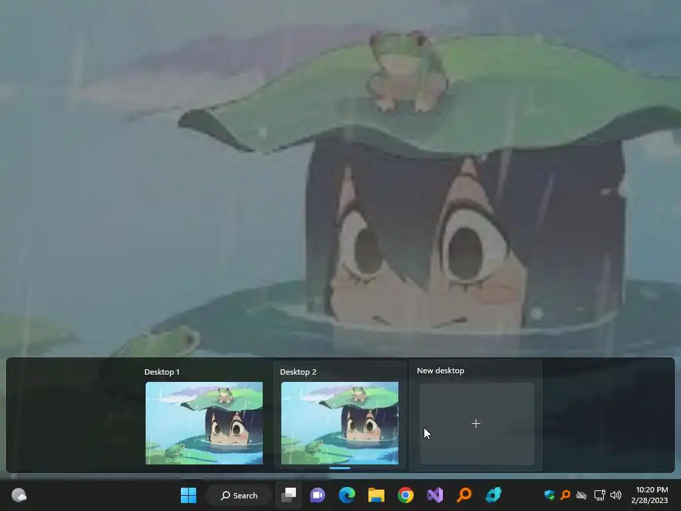Open the orange magnifier search app

(x=464, y=495)
